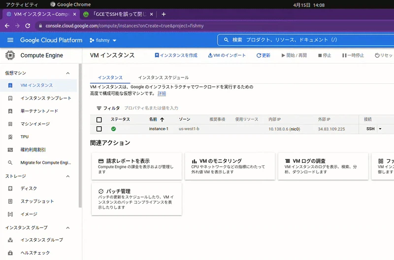Click the sidebar vertical scrollbar

[80, 136]
